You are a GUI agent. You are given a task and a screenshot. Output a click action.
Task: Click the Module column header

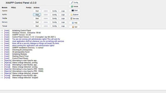pyautogui.click(x=5, y=7)
